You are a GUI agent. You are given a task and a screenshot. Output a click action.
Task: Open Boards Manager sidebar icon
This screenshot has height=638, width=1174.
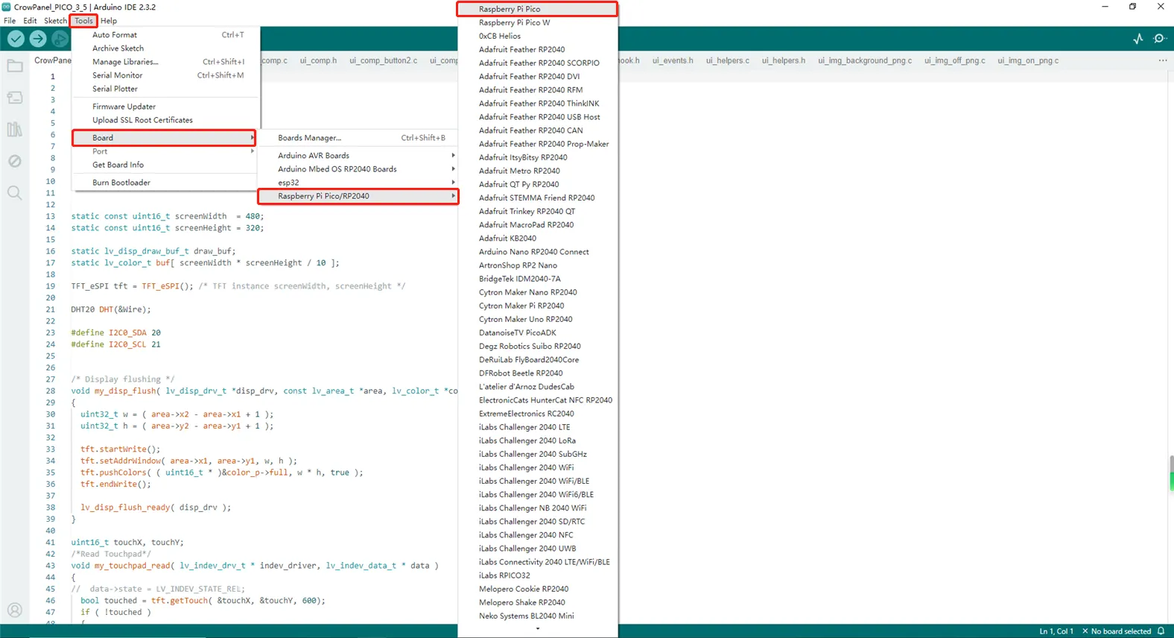coord(15,98)
